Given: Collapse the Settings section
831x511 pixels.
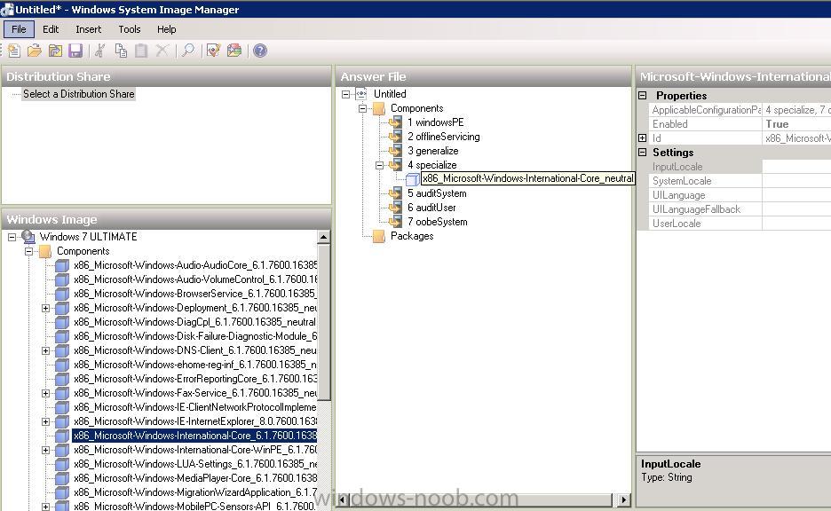Looking at the screenshot, I should pos(642,152).
